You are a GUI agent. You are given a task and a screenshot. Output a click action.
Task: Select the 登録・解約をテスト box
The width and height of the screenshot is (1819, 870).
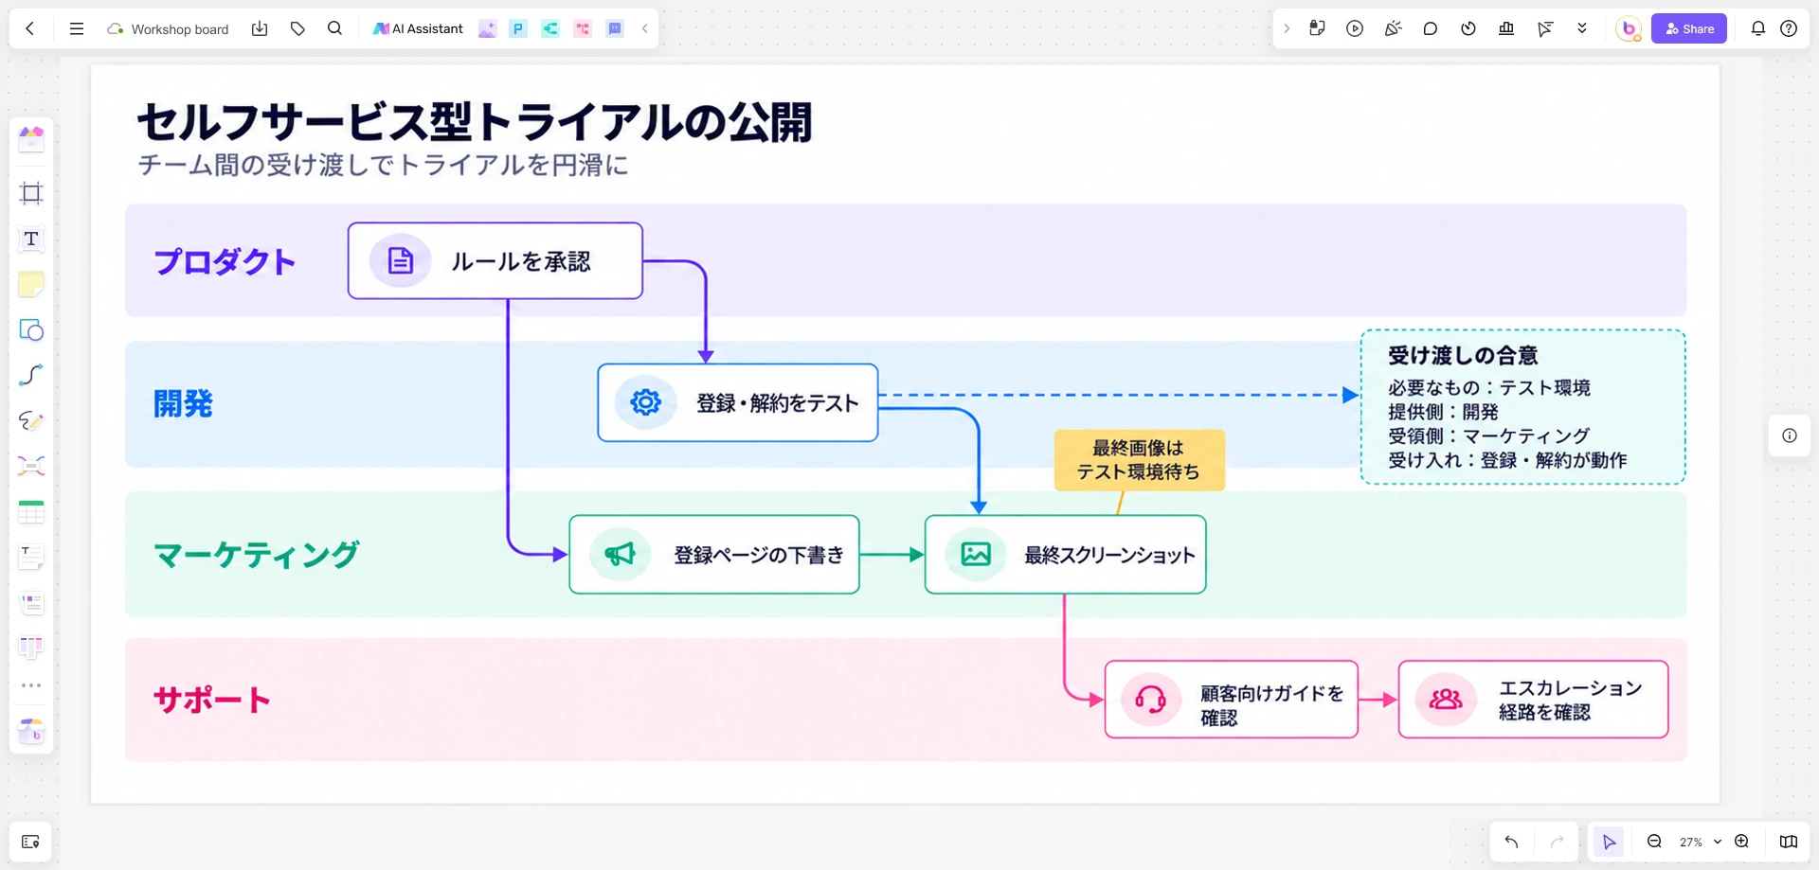(x=738, y=402)
